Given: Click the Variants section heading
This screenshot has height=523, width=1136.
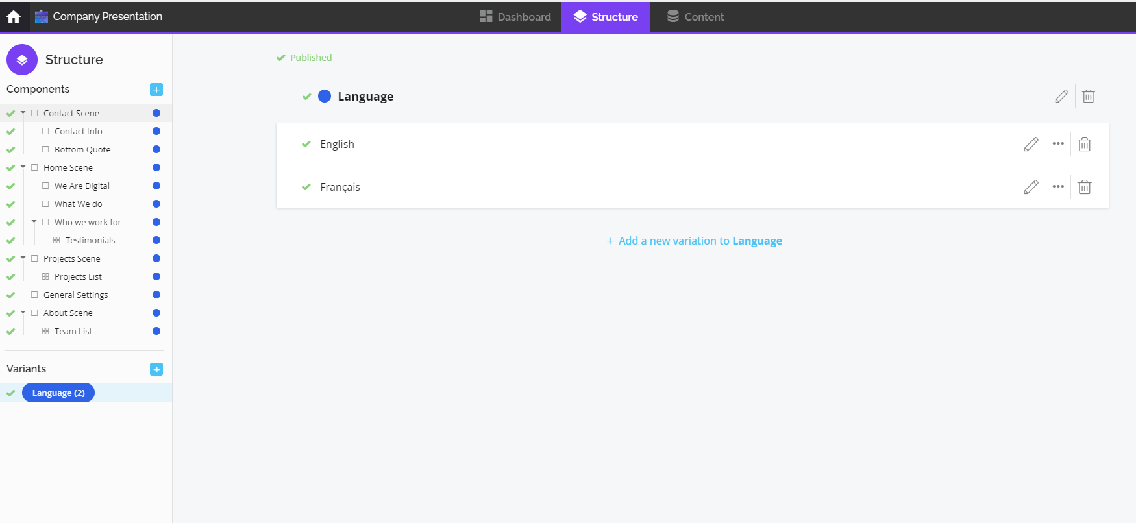Looking at the screenshot, I should [x=26, y=369].
